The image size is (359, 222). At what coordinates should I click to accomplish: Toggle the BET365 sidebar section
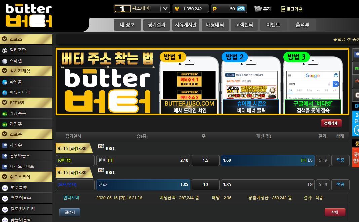click(5, 103)
